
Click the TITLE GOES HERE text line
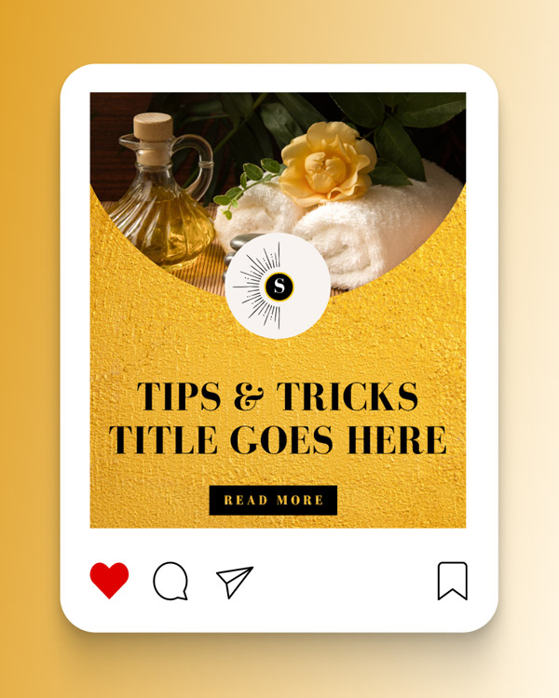click(x=278, y=440)
